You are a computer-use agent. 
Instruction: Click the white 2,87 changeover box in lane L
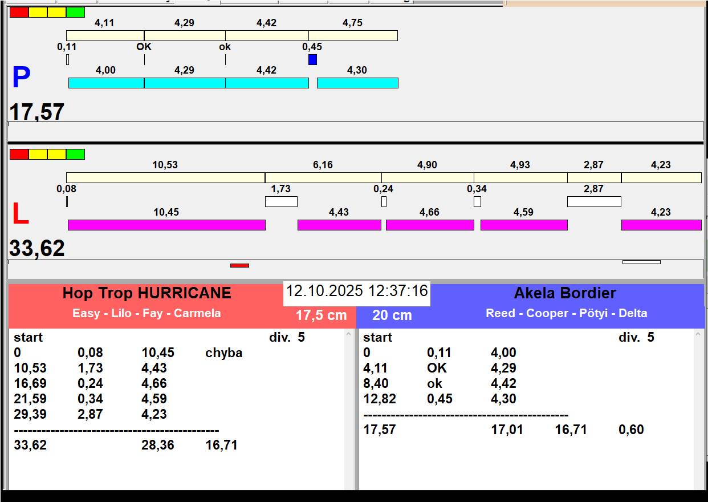point(593,201)
